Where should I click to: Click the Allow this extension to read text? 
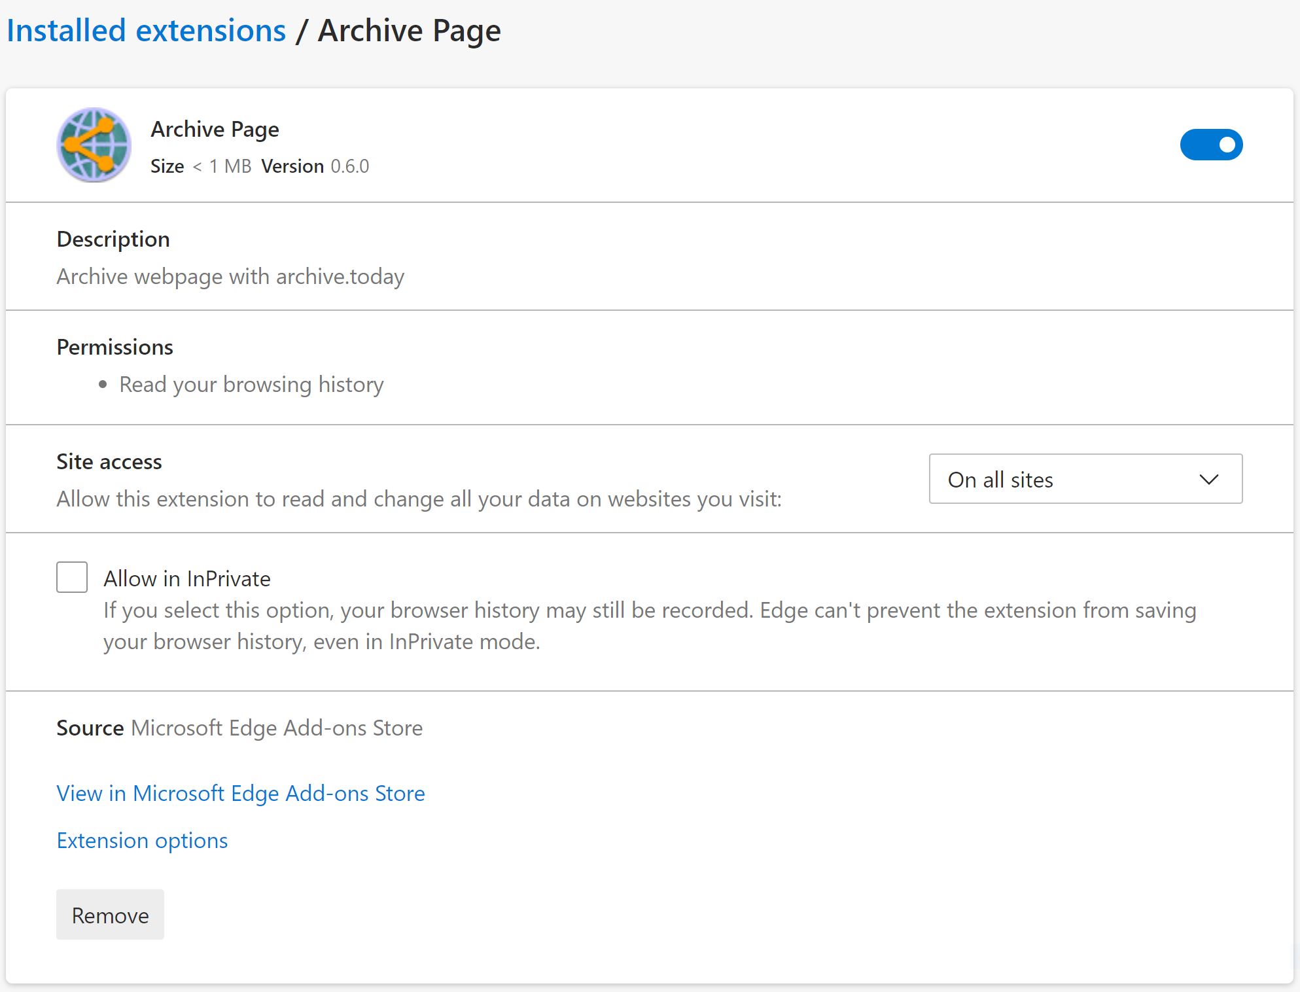pyautogui.click(x=419, y=499)
